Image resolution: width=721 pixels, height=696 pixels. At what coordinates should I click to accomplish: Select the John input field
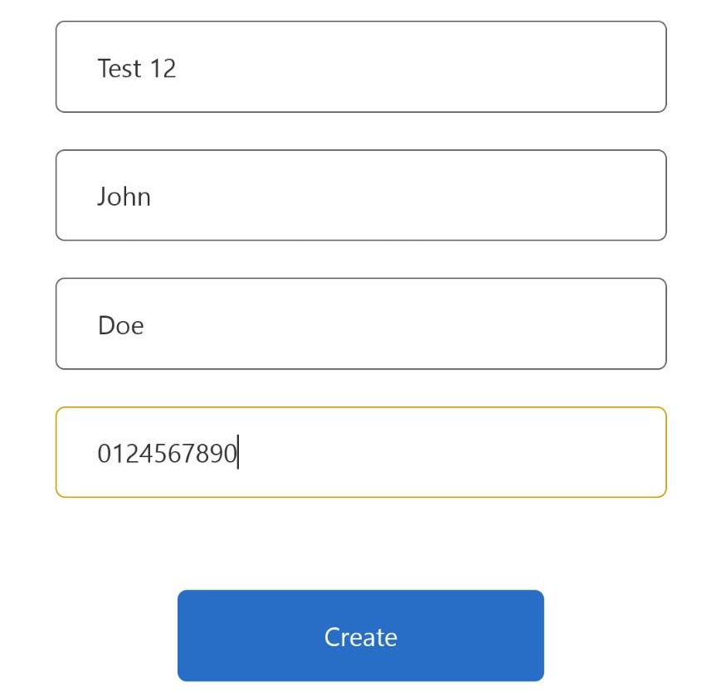click(x=361, y=195)
